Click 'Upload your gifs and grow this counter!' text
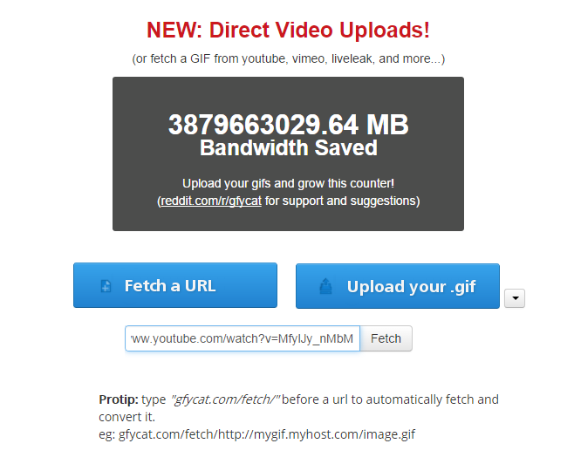574x464 pixels. pyautogui.click(x=289, y=183)
